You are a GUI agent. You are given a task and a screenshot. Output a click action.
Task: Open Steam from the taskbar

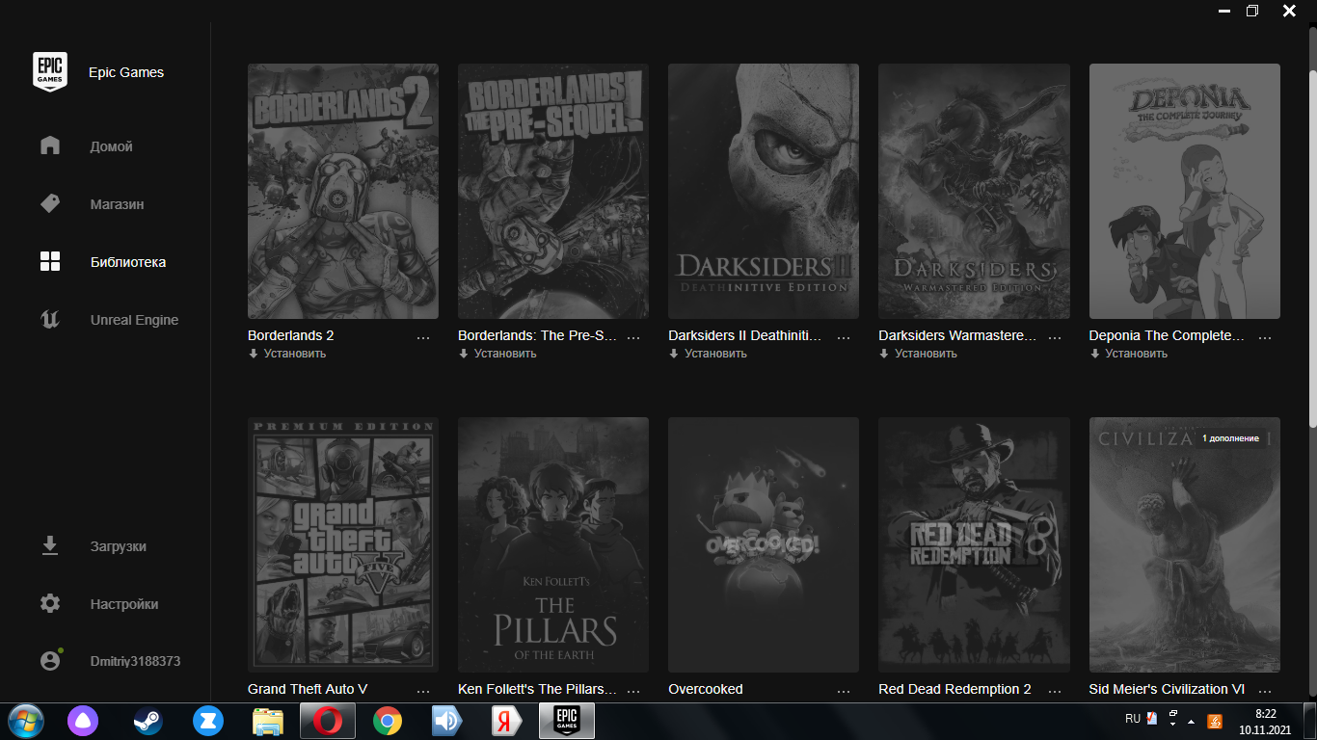[148, 721]
